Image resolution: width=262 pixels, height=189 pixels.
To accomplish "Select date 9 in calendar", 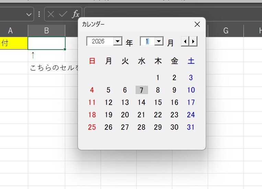I will pos(174,90).
